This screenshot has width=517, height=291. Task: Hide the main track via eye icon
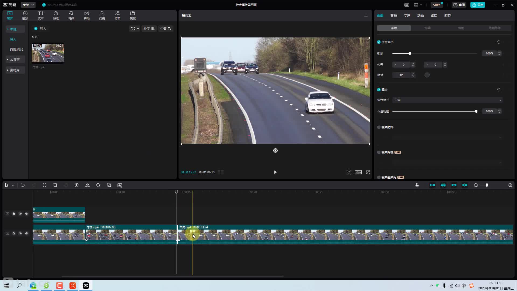20,233
